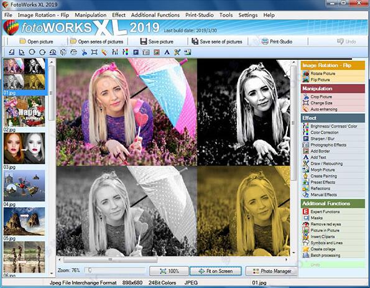370x288 pixels.
Task: Click the Manual Effects icon
Action: [x=306, y=195]
